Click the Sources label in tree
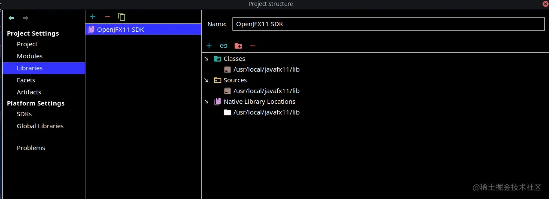 [235, 80]
